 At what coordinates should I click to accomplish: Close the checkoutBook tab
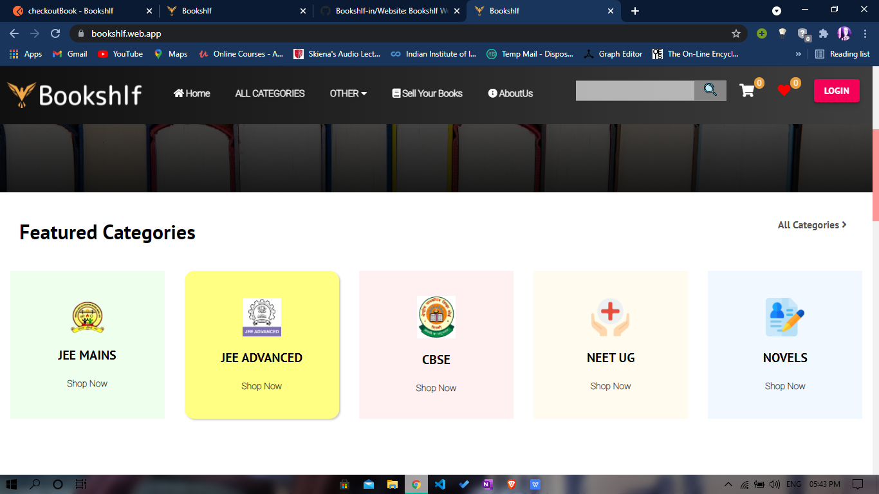coord(150,11)
